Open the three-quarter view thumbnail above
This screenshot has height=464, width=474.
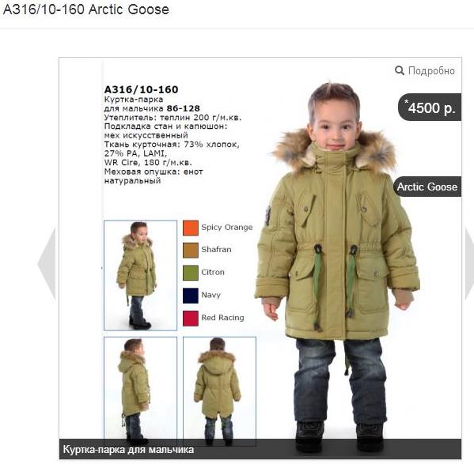(x=140, y=275)
